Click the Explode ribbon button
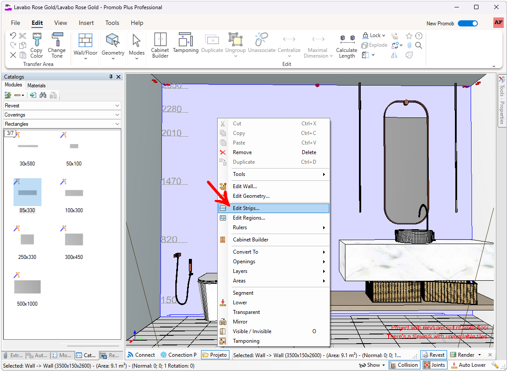The width and height of the screenshot is (509, 372). point(374,45)
